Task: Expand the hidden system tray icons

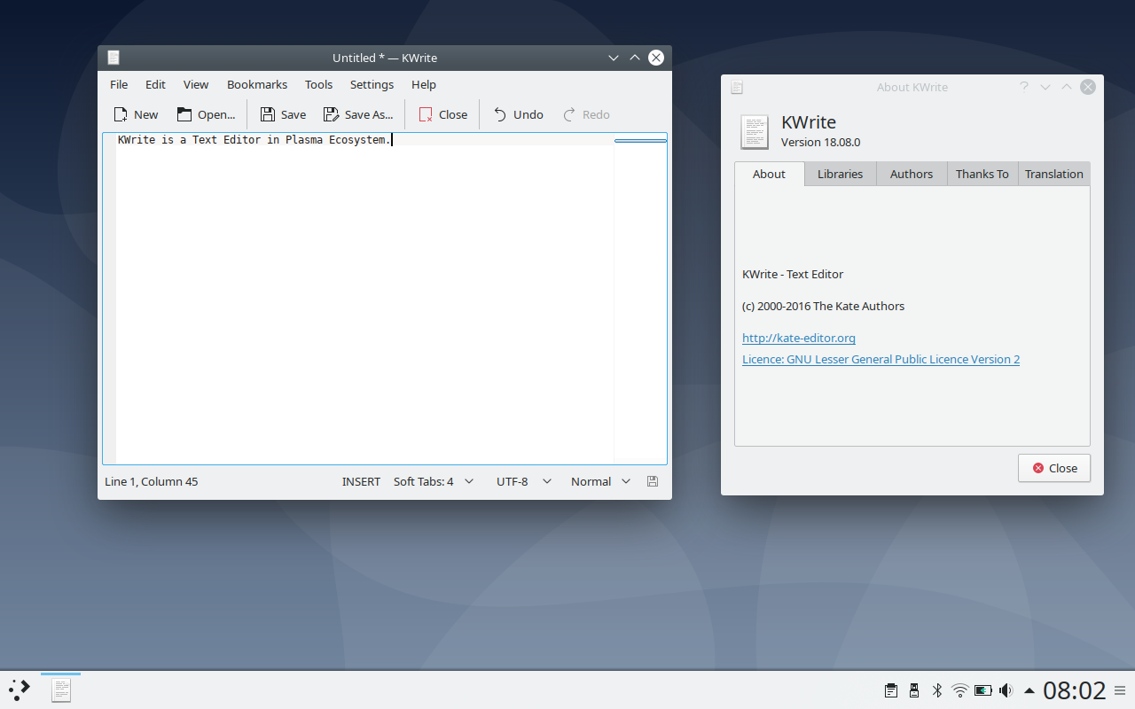Action: click(1029, 690)
